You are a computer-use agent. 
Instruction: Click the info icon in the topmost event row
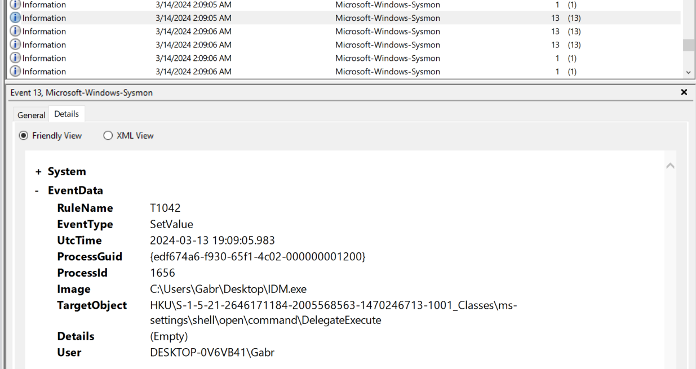click(15, 5)
